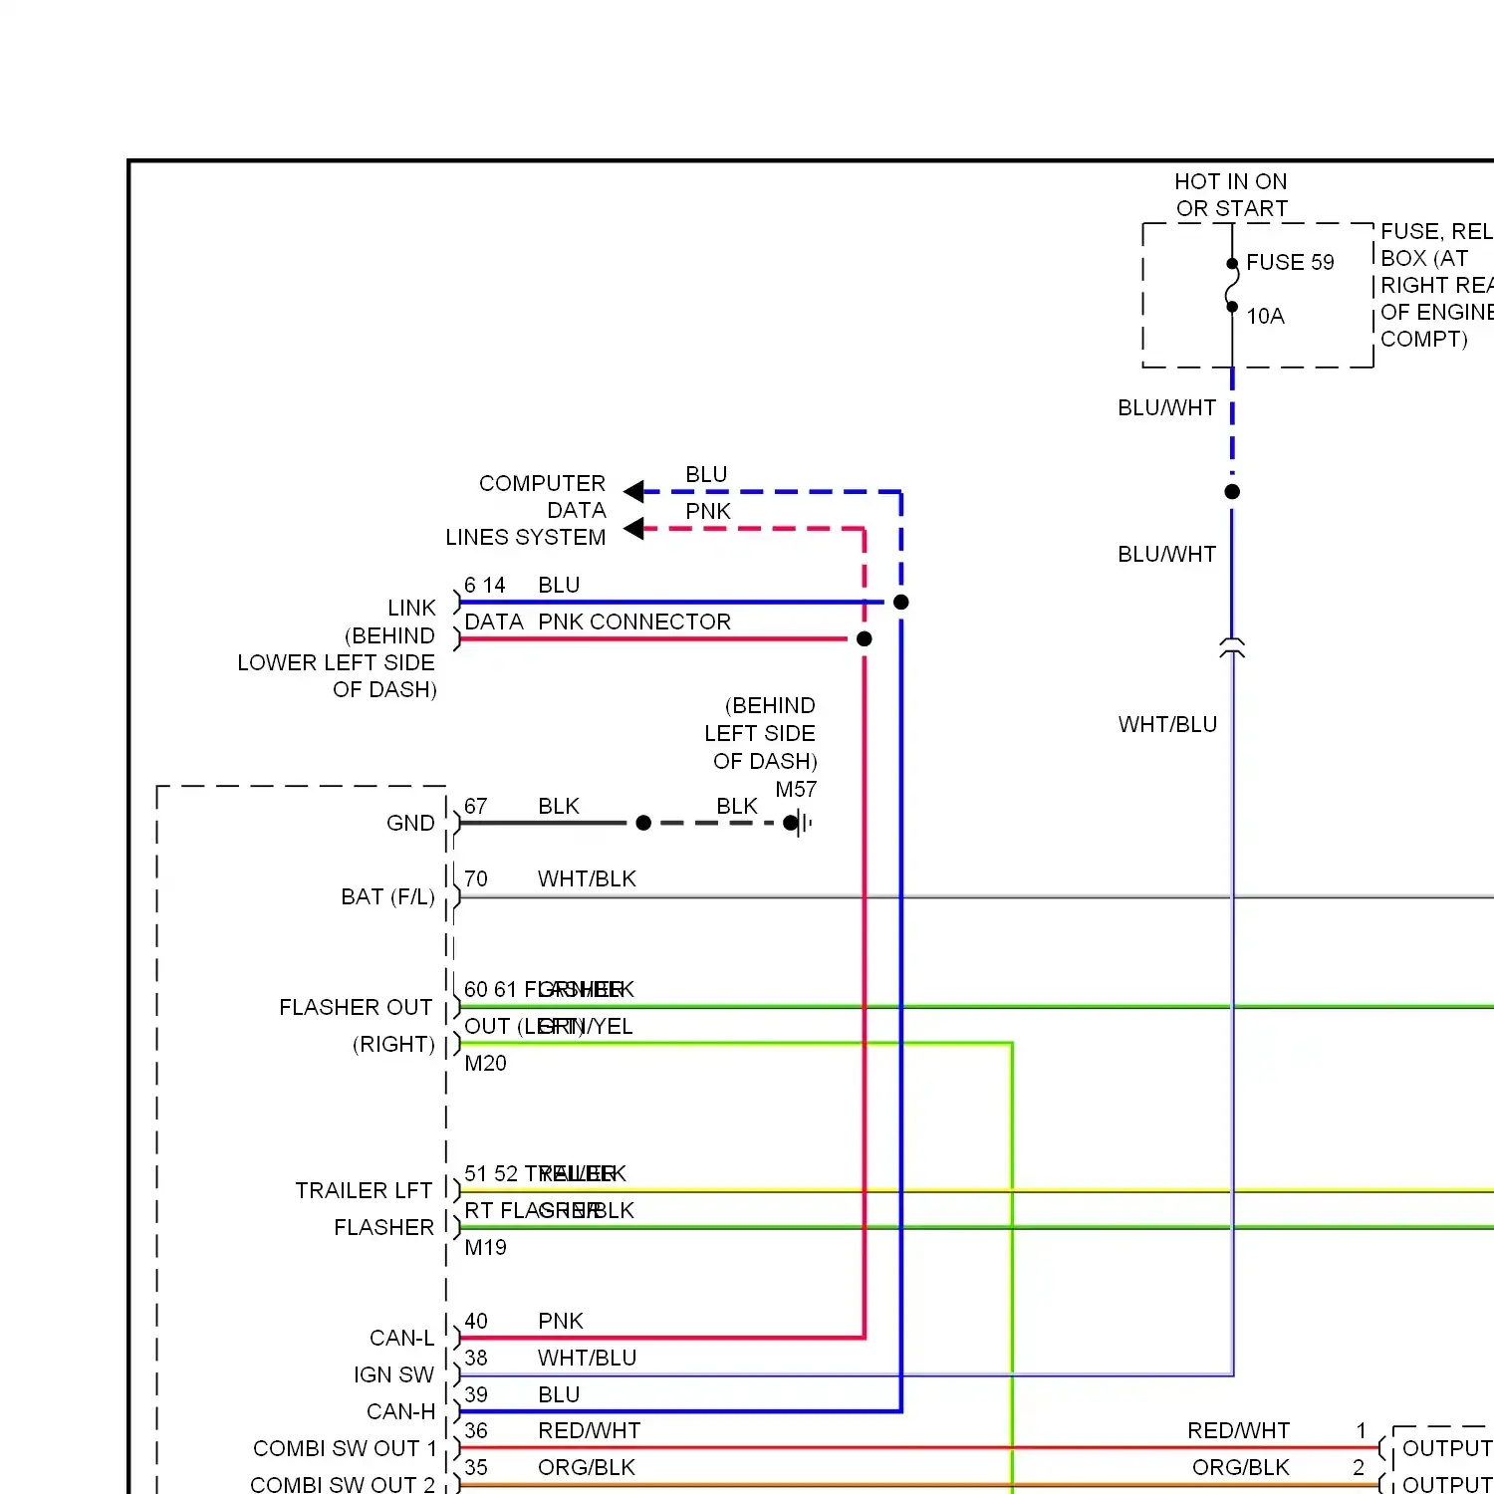Viewport: 1494px width, 1494px height.
Task: Select the FUSE 59 label
Action: click(x=1290, y=262)
